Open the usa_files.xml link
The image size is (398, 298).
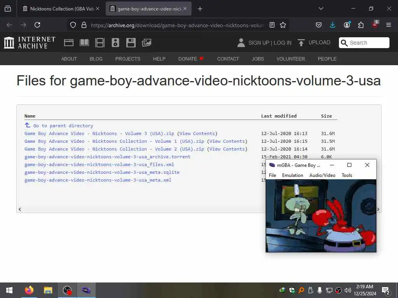[x=99, y=165]
